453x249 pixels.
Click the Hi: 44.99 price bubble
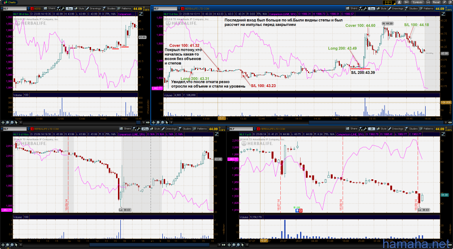coord(387,23)
